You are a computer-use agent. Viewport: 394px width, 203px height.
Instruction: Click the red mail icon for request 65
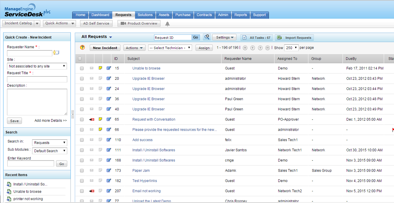pos(92,119)
